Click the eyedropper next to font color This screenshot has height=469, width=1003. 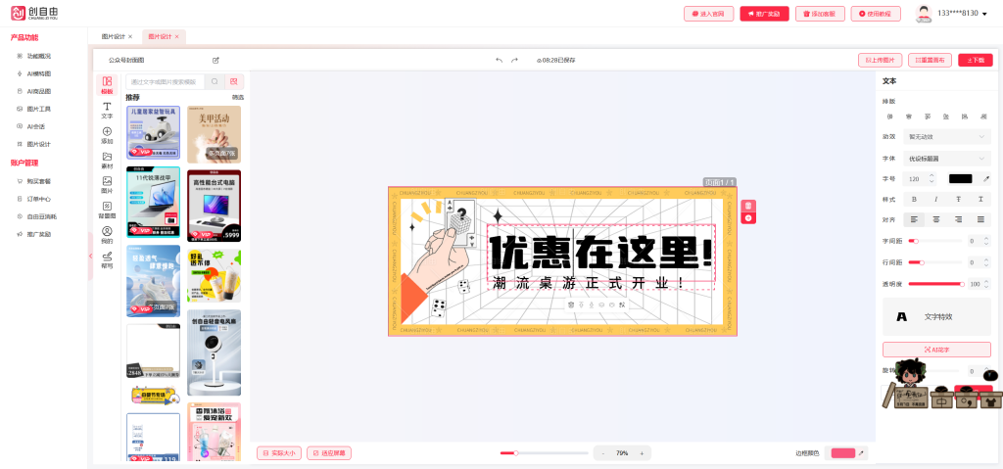pos(986,178)
